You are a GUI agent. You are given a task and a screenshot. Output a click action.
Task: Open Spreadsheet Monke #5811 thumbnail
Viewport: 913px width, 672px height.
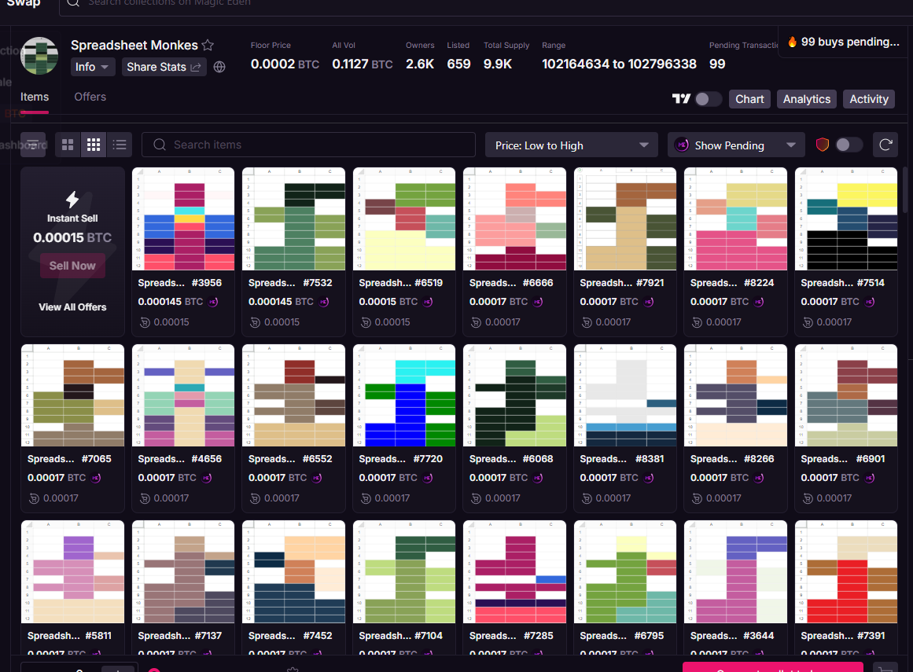[x=73, y=572]
